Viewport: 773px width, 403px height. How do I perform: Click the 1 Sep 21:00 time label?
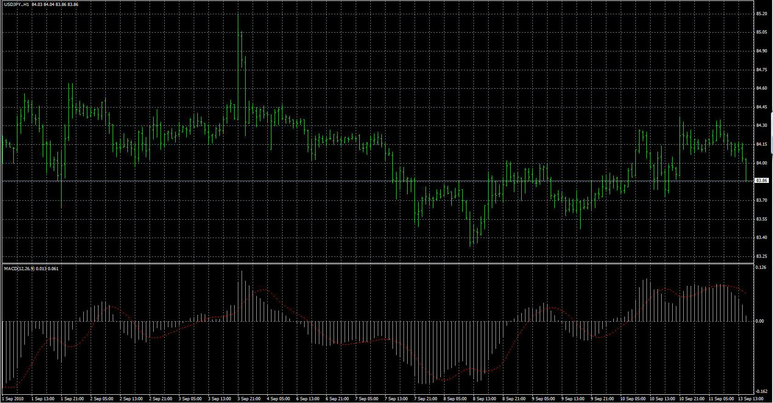tap(72, 399)
